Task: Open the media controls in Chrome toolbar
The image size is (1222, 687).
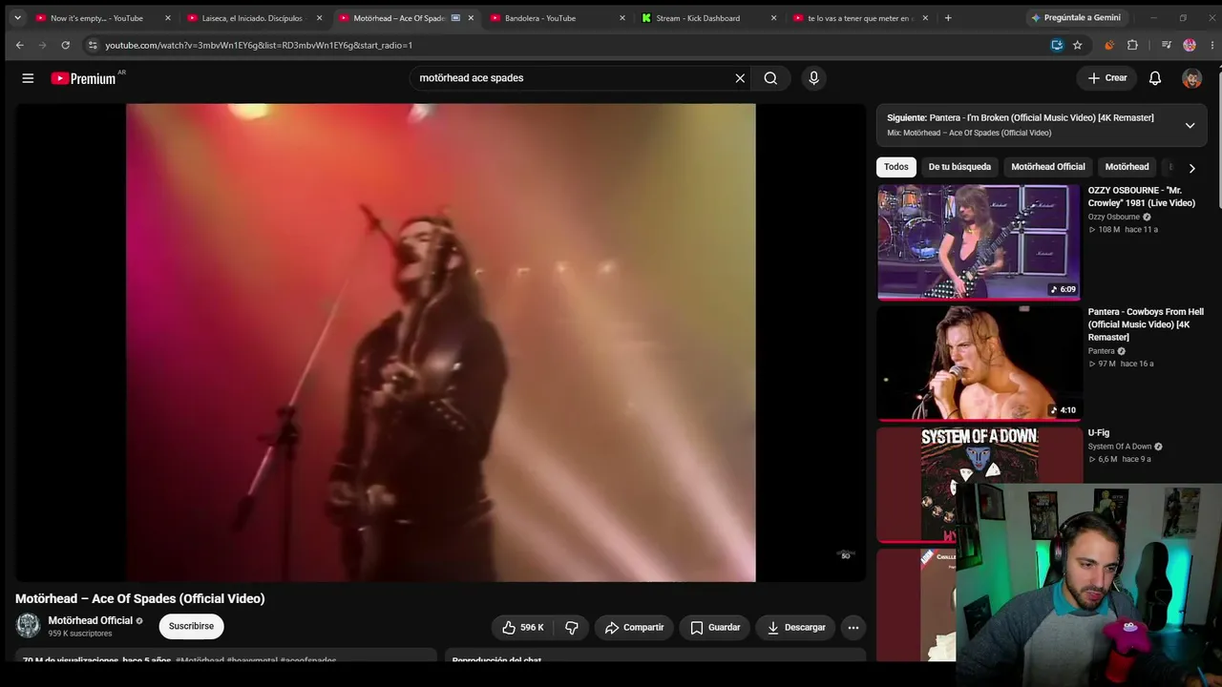Action: (1167, 45)
